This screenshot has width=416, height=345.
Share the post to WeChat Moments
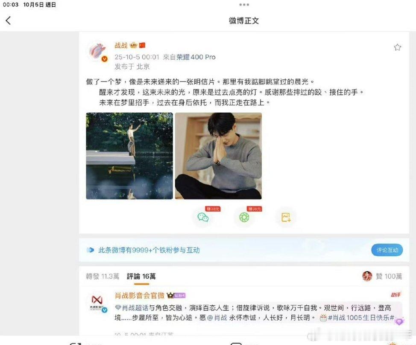pyautogui.click(x=244, y=217)
